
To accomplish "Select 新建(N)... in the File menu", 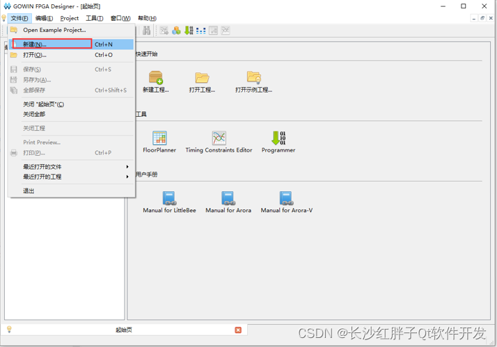I will pos(72,44).
